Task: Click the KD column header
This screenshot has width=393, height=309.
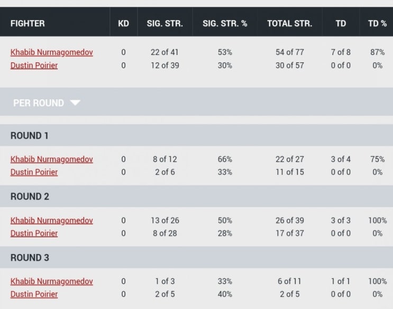Action: 124,24
